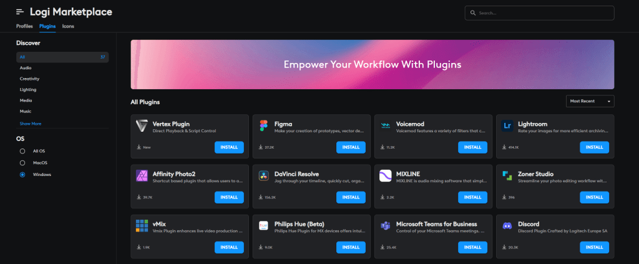639x264 pixels.
Task: Install the MIXLINE plugin
Action: tap(472, 197)
